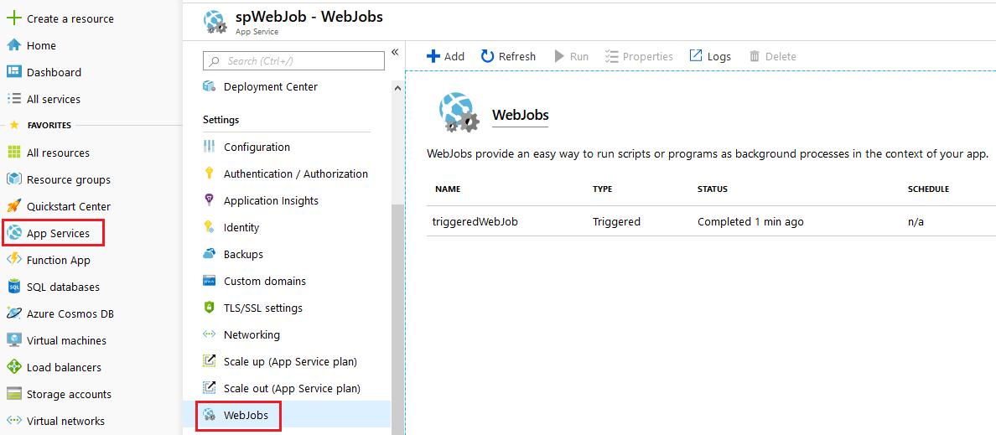Open the Dashboard label in the sidebar
The width and height of the screenshot is (996, 435).
pos(54,72)
